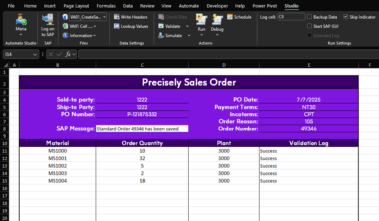This screenshot has height=221, width=379.
Task: Expand the fx function dropdown arrow
Action: (x=74, y=54)
